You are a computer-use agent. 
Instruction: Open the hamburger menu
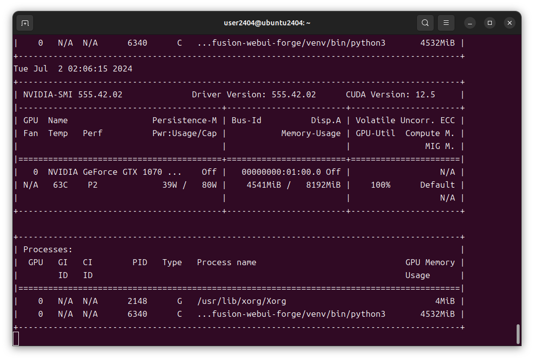446,23
